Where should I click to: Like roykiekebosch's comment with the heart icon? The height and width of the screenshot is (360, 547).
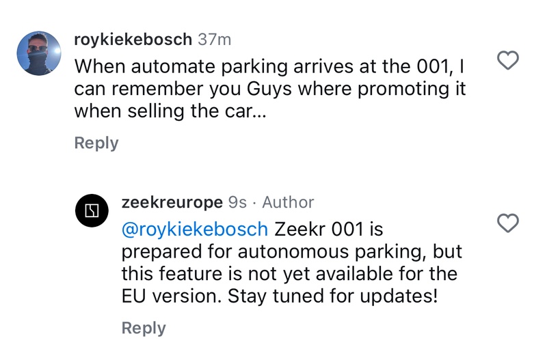507,61
